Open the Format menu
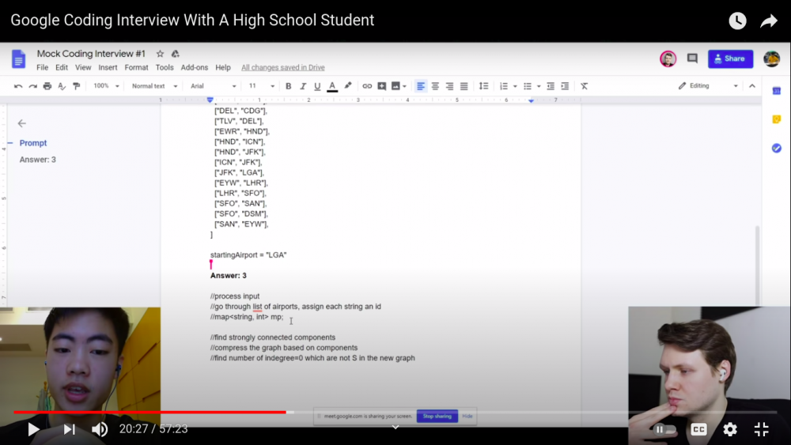 click(x=136, y=67)
